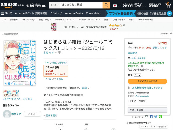The image size is (173, 130).
Task: Follow author with フォロー button
Action: pyautogui.click(x=32, y=114)
